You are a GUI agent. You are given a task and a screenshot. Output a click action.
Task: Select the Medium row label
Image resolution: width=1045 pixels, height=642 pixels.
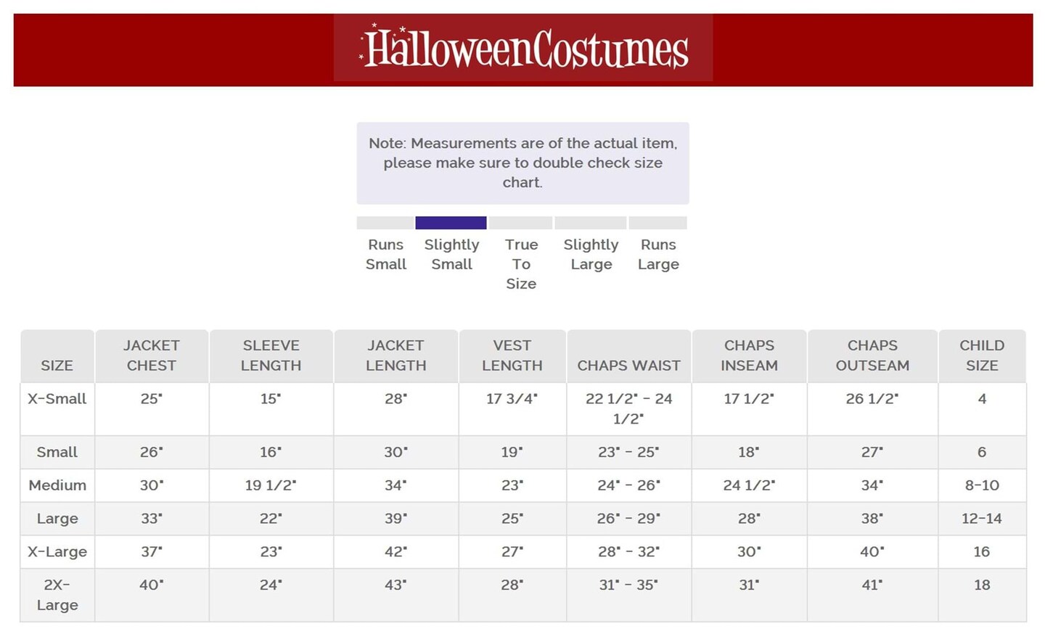(x=57, y=485)
